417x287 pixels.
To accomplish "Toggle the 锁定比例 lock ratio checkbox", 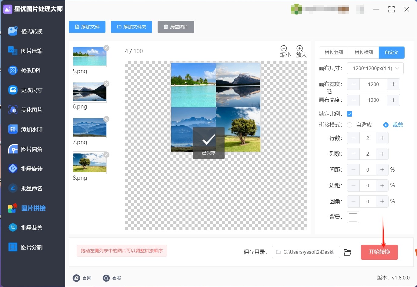I will click(349, 114).
